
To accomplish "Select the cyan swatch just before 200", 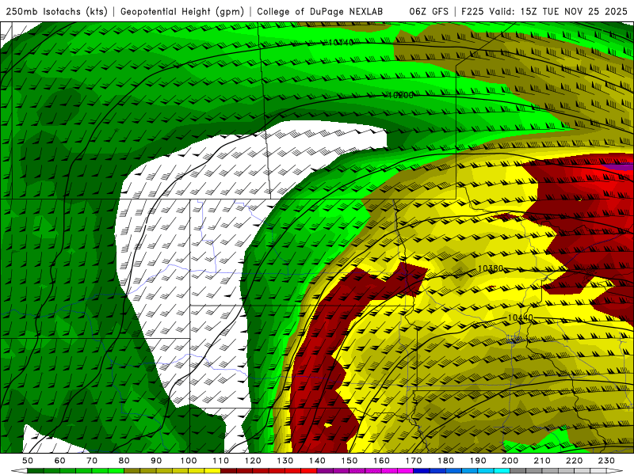I will (x=502, y=470).
